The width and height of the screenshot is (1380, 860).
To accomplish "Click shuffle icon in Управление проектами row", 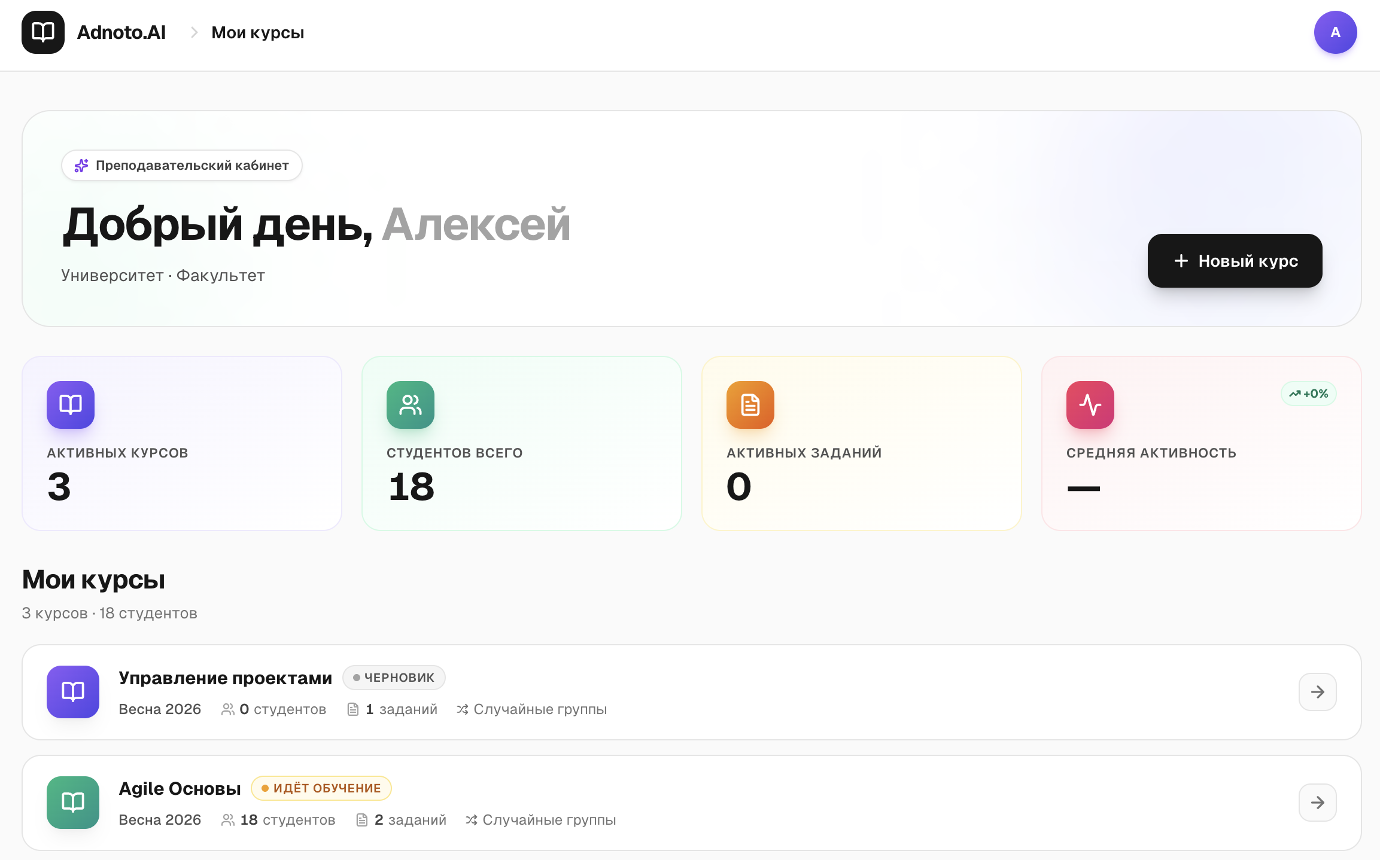I will click(463, 709).
